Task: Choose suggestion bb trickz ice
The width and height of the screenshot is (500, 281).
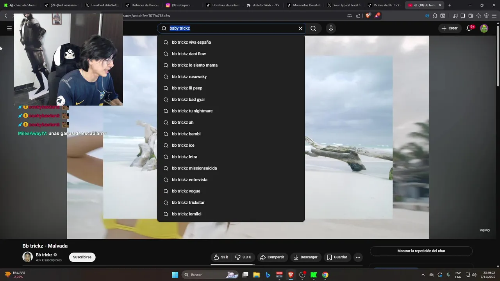Action: coord(231,145)
